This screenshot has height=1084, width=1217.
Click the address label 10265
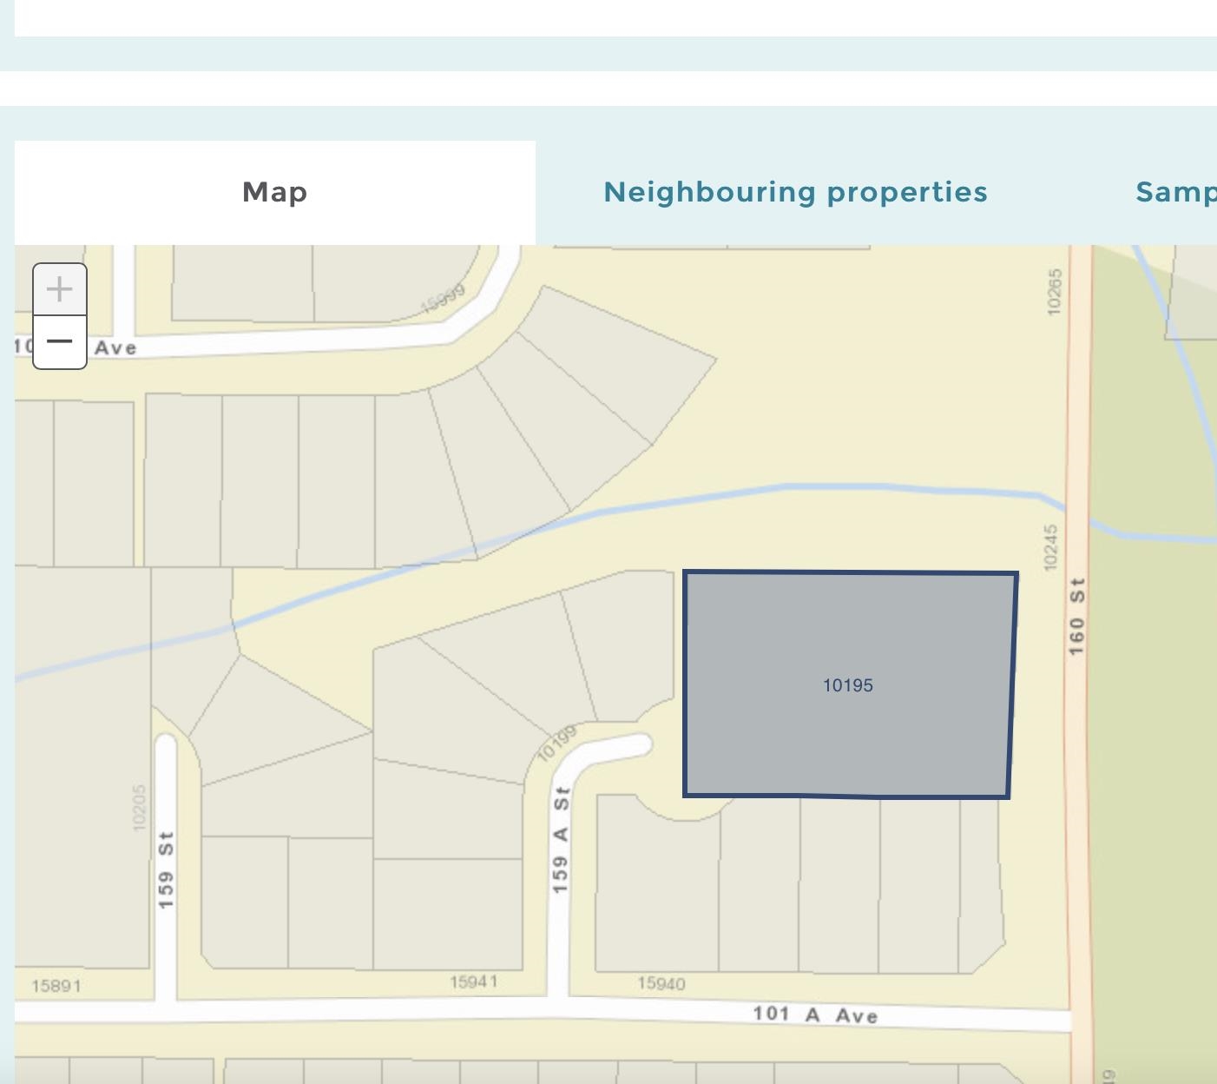point(1055,292)
